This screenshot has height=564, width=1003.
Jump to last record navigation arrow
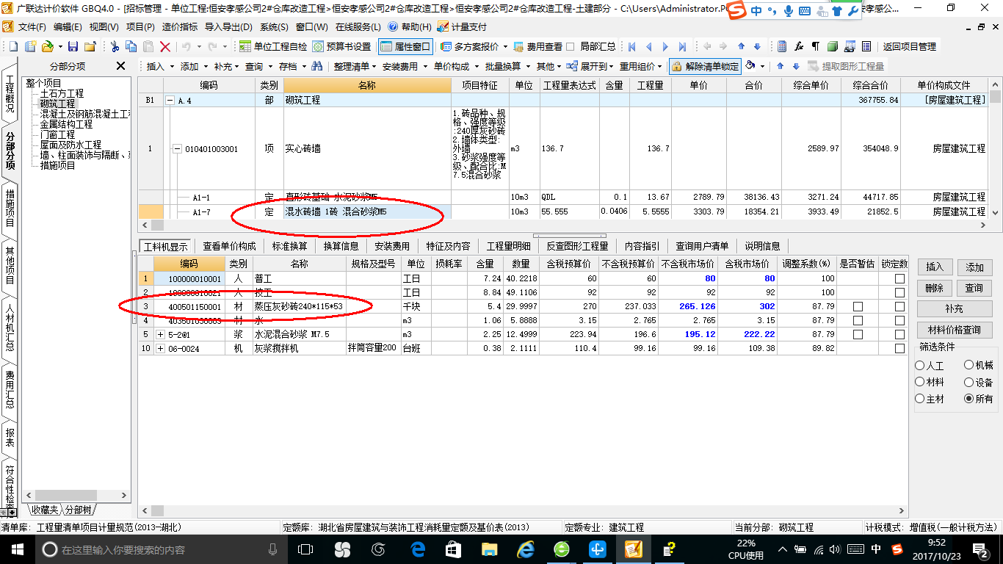(x=683, y=46)
